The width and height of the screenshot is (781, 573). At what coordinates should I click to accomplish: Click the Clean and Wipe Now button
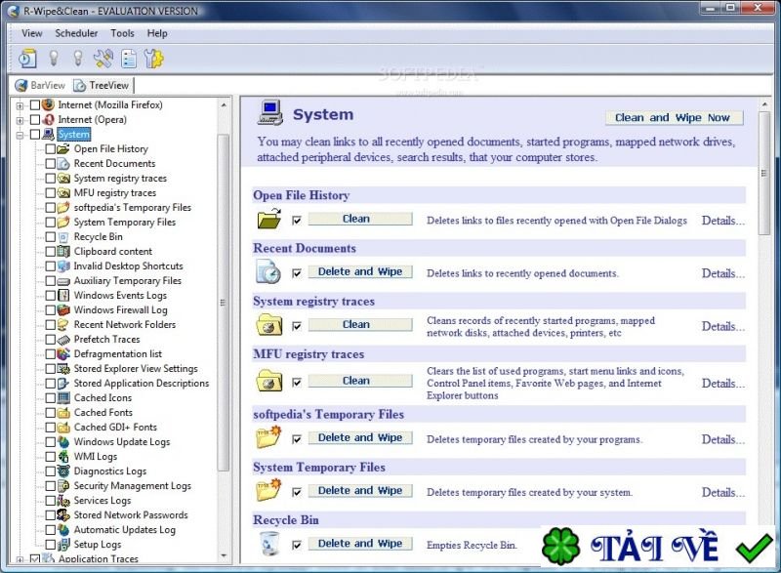pyautogui.click(x=674, y=117)
